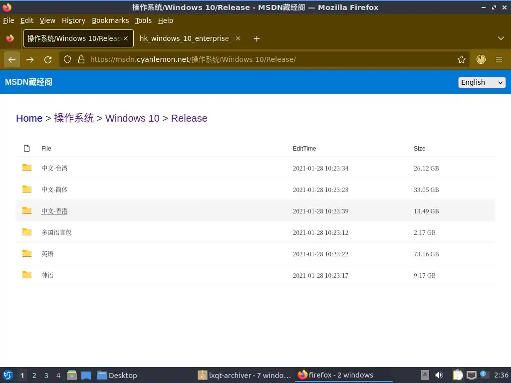Viewport: 511px width, 383px height.
Task: Bookmark this page with the star
Action: tap(462, 59)
